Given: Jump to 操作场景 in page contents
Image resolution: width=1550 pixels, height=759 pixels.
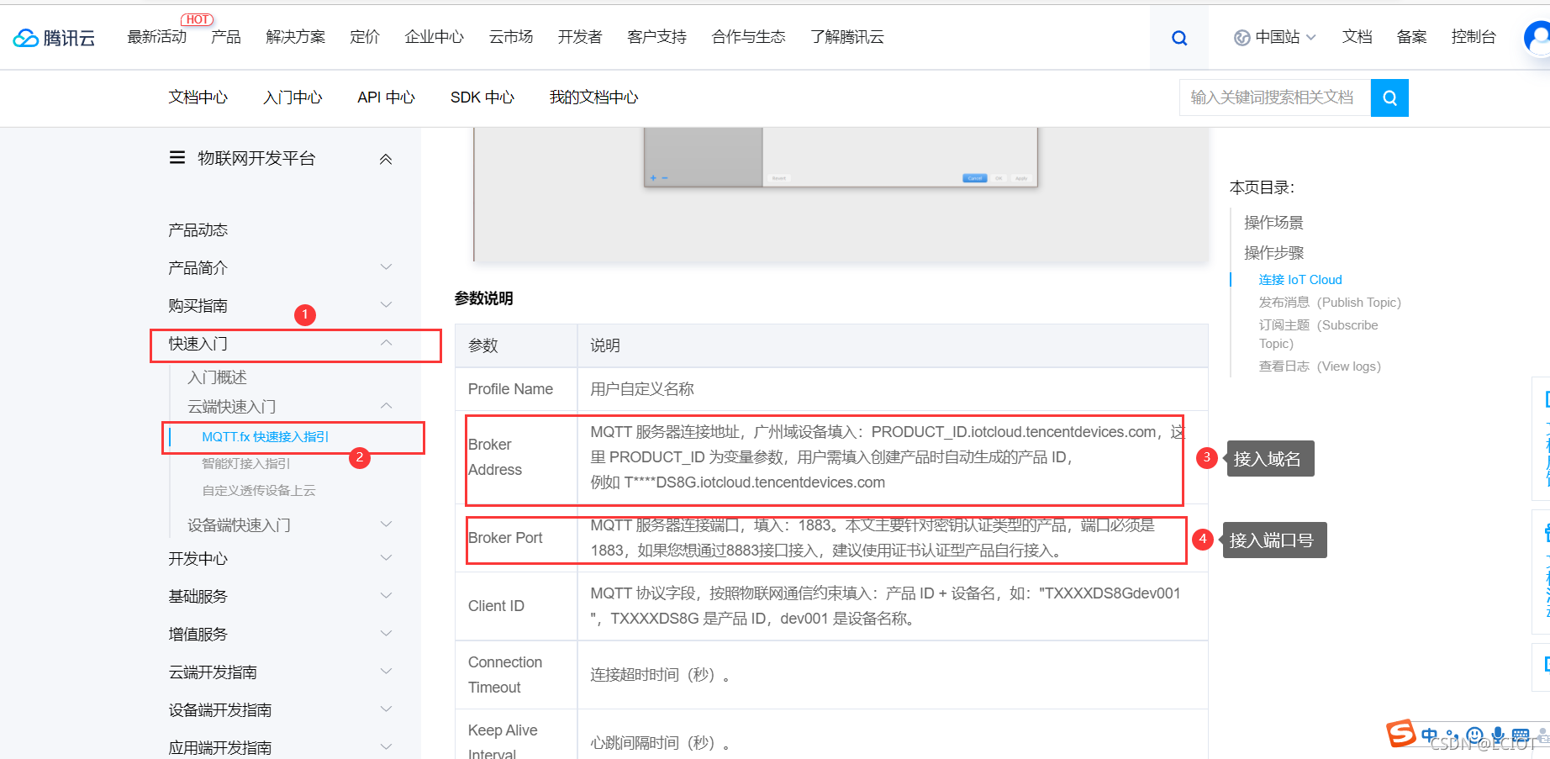Looking at the screenshot, I should click(x=1273, y=222).
